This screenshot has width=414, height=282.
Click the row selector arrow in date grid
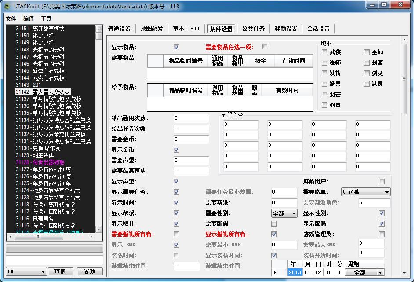click(x=276, y=272)
